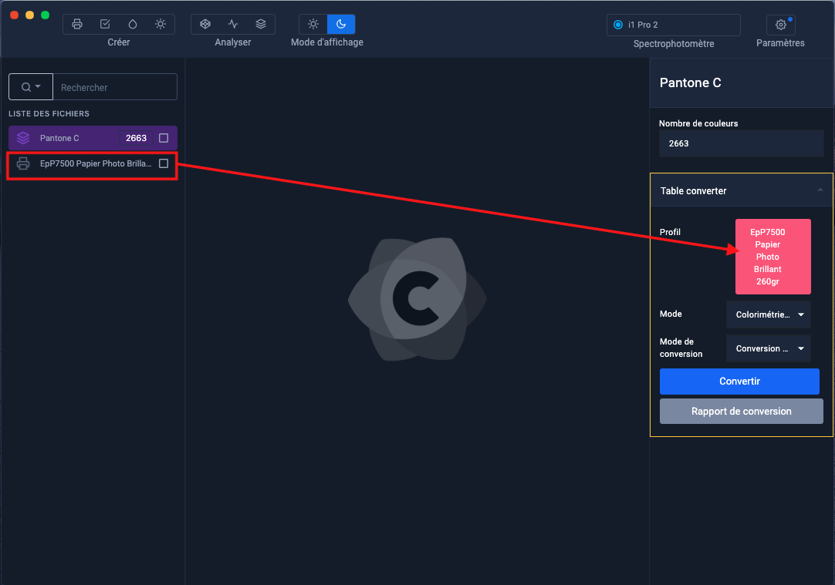Open the Mode dropdown (Colorimétrie)

click(769, 314)
